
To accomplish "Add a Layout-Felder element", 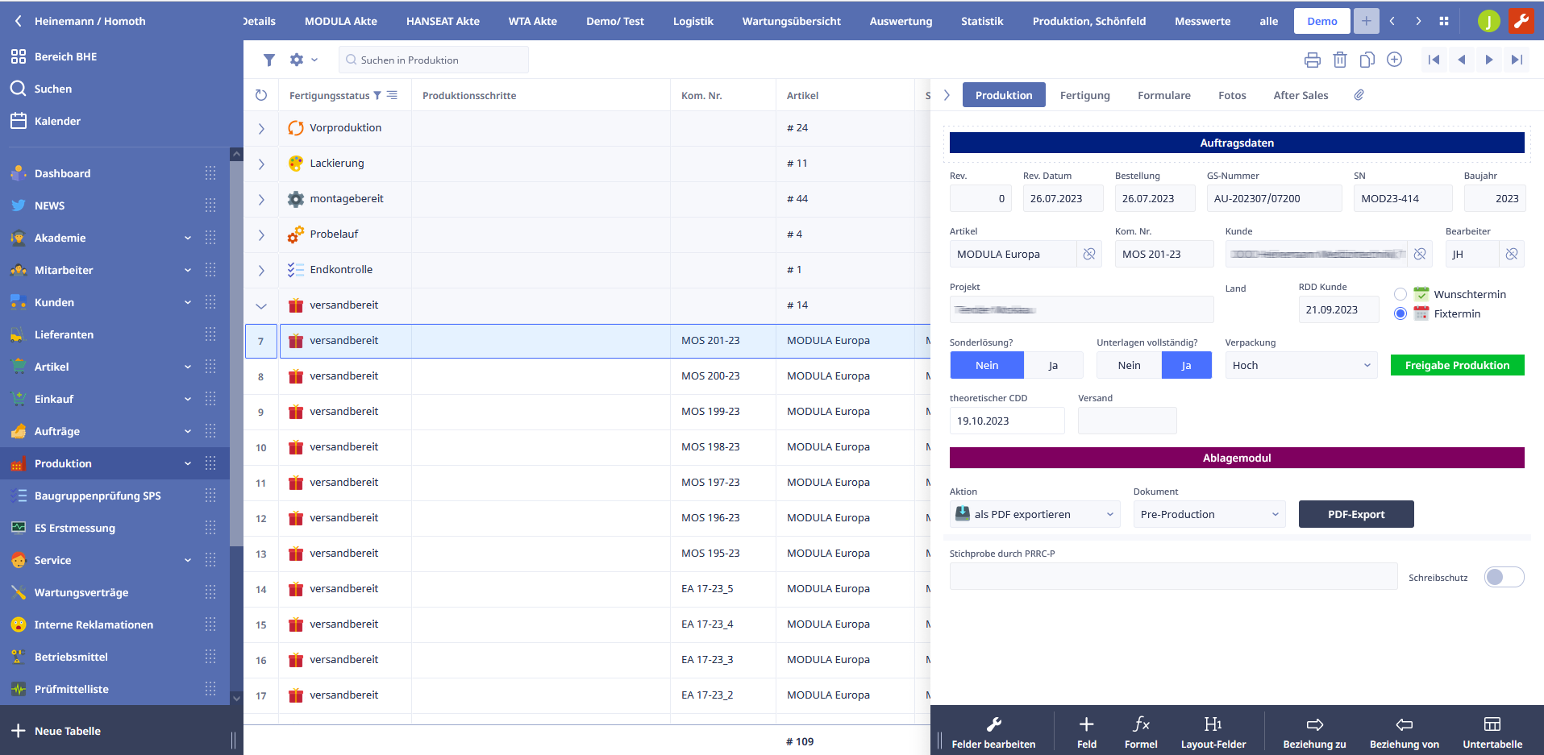I will [x=1213, y=732].
